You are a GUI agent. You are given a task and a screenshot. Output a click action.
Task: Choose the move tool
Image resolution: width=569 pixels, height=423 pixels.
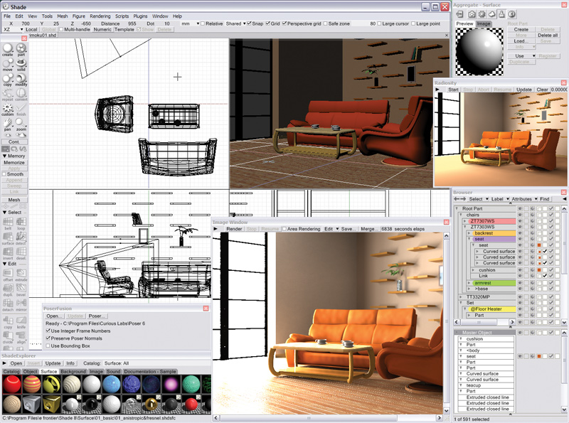8,65
